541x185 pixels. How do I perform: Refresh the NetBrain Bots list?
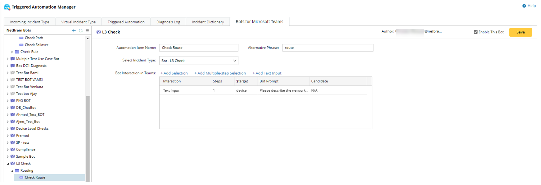pyautogui.click(x=81, y=31)
